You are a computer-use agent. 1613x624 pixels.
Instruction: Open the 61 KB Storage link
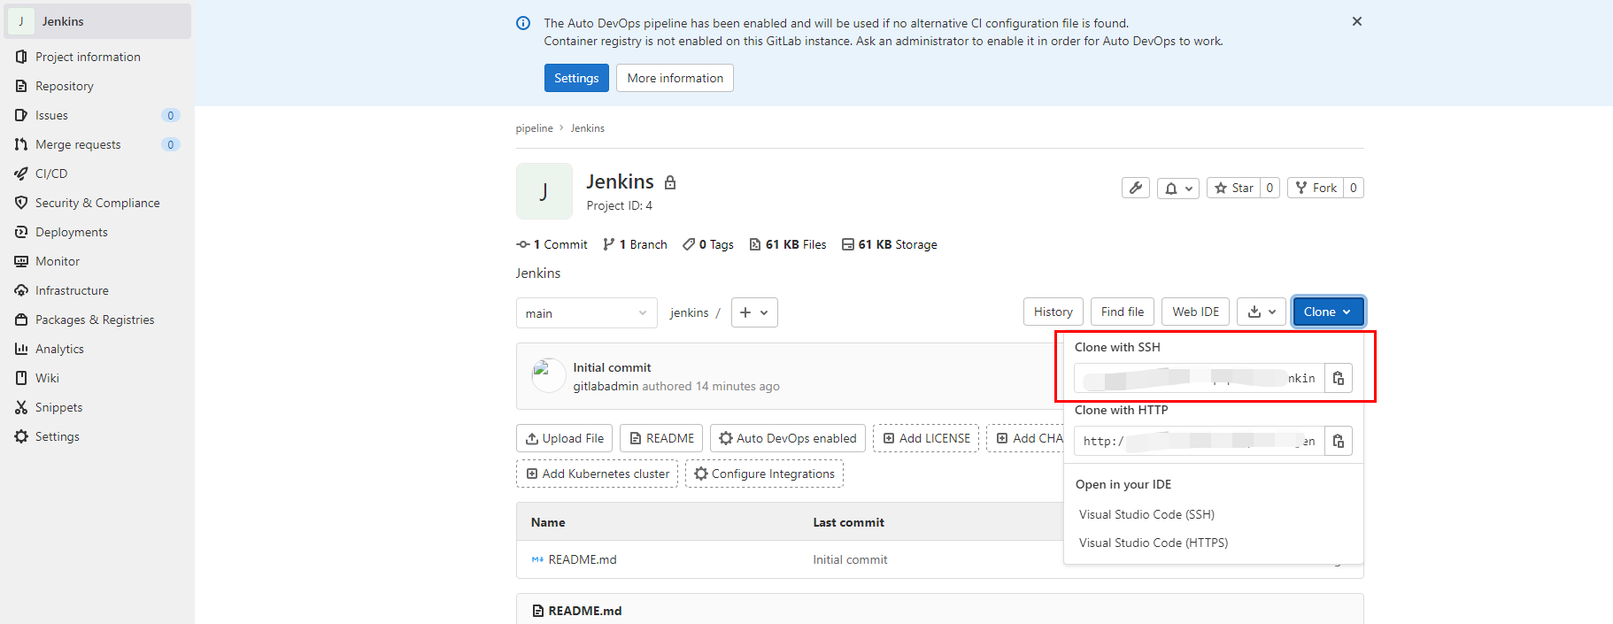pos(889,244)
